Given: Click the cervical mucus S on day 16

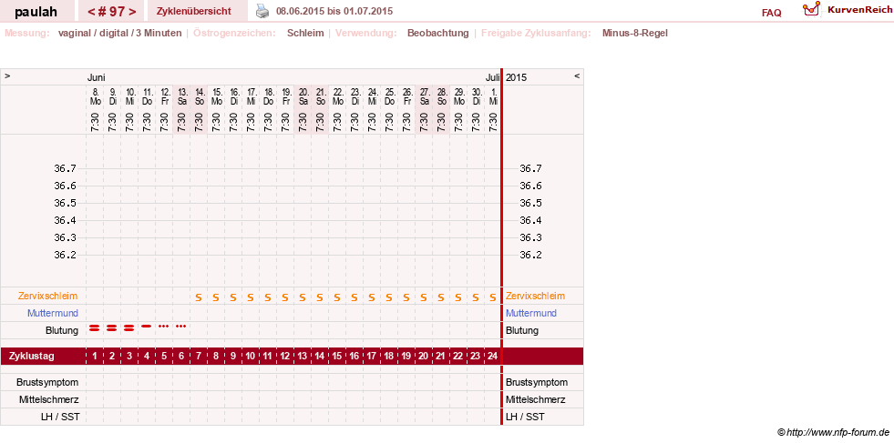Looking at the screenshot, I should tap(355, 297).
